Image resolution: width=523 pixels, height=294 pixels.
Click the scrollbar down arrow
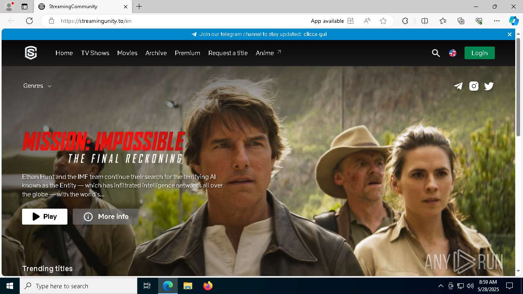coord(518,271)
